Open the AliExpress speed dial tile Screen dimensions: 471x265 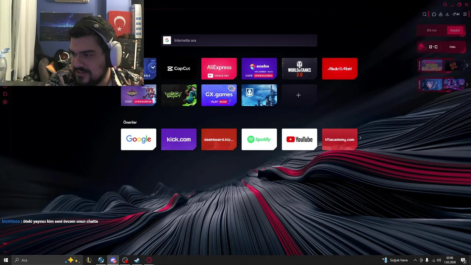pos(219,68)
